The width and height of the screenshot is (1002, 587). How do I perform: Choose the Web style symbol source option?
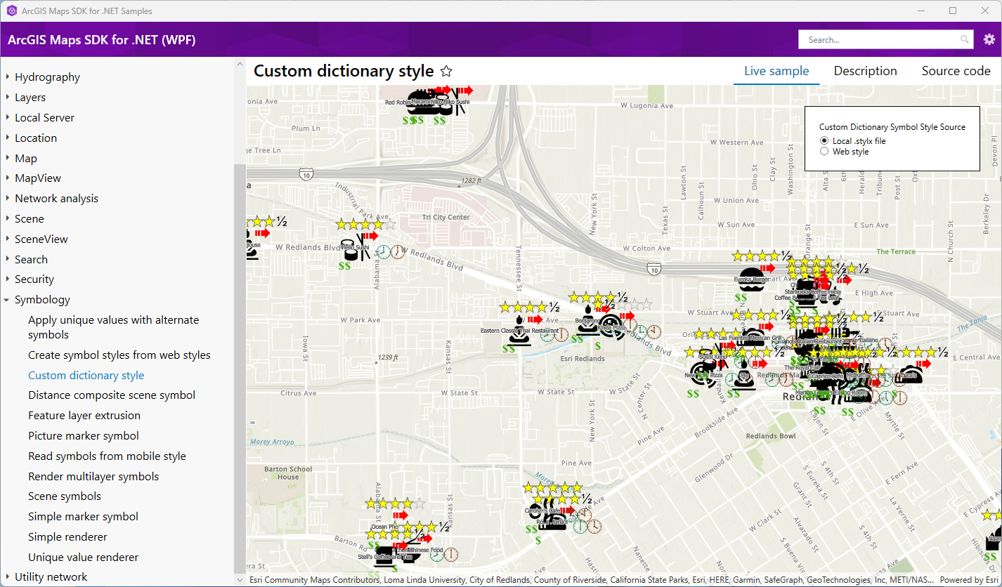click(824, 150)
